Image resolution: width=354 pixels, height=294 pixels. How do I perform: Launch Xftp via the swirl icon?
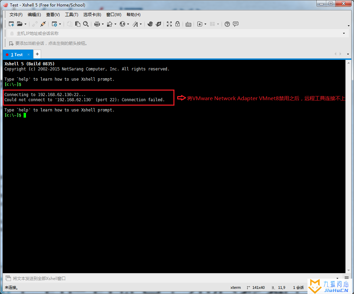150,24
